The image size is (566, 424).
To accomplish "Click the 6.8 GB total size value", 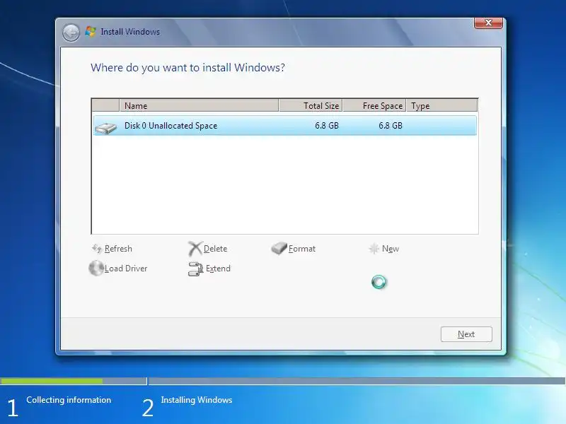I will pyautogui.click(x=327, y=126).
